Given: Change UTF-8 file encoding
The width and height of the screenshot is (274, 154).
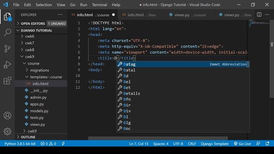Looking at the screenshot, I should 178,144.
